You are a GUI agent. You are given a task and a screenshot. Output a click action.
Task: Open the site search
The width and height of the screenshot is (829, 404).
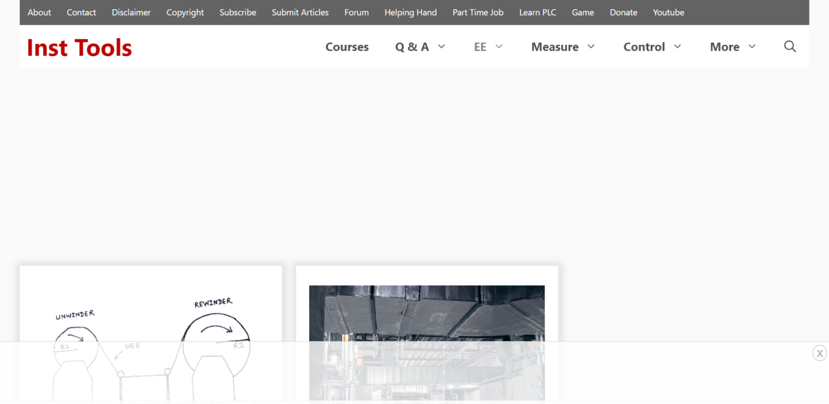[790, 46]
